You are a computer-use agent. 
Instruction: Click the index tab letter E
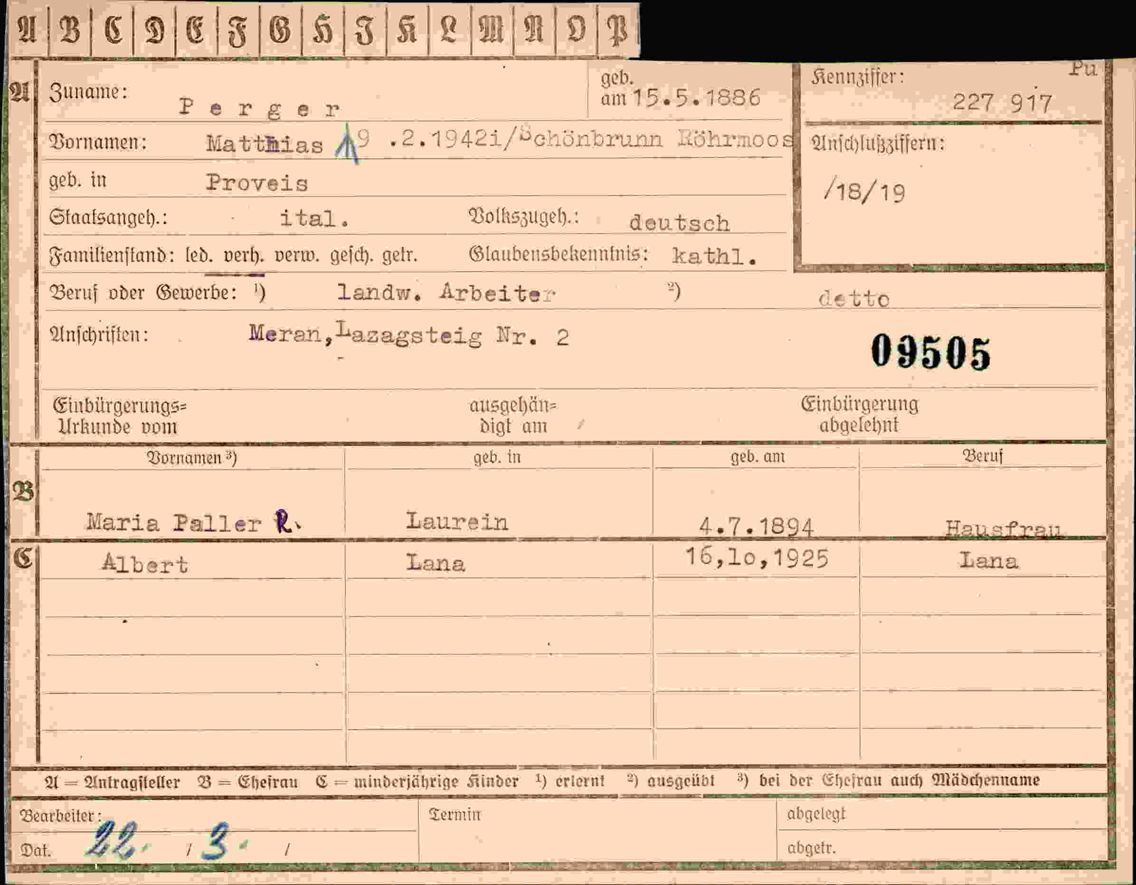196,28
